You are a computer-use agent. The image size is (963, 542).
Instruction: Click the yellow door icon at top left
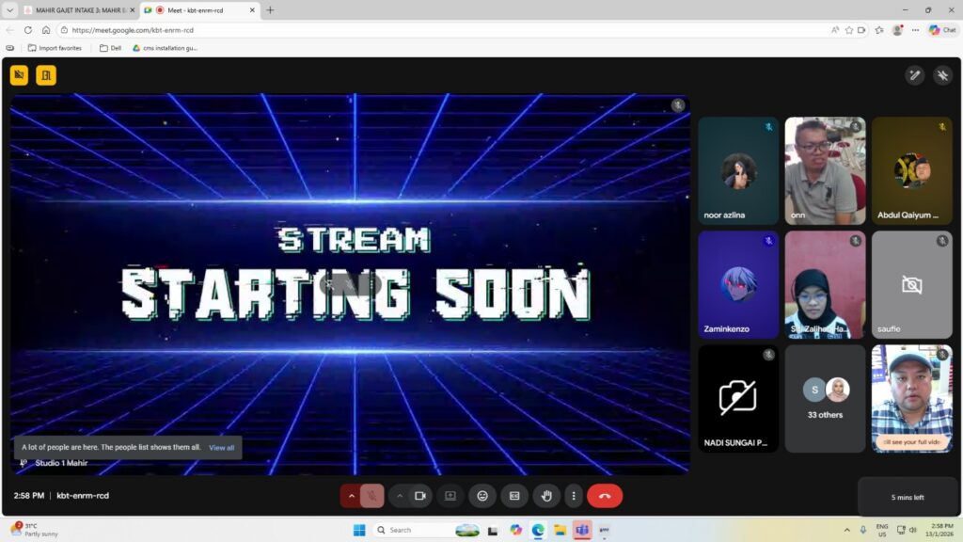pos(46,75)
